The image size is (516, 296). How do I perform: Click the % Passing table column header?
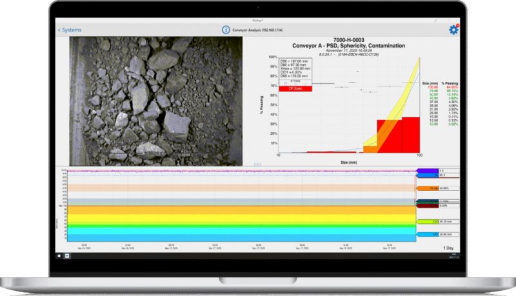tap(450, 83)
